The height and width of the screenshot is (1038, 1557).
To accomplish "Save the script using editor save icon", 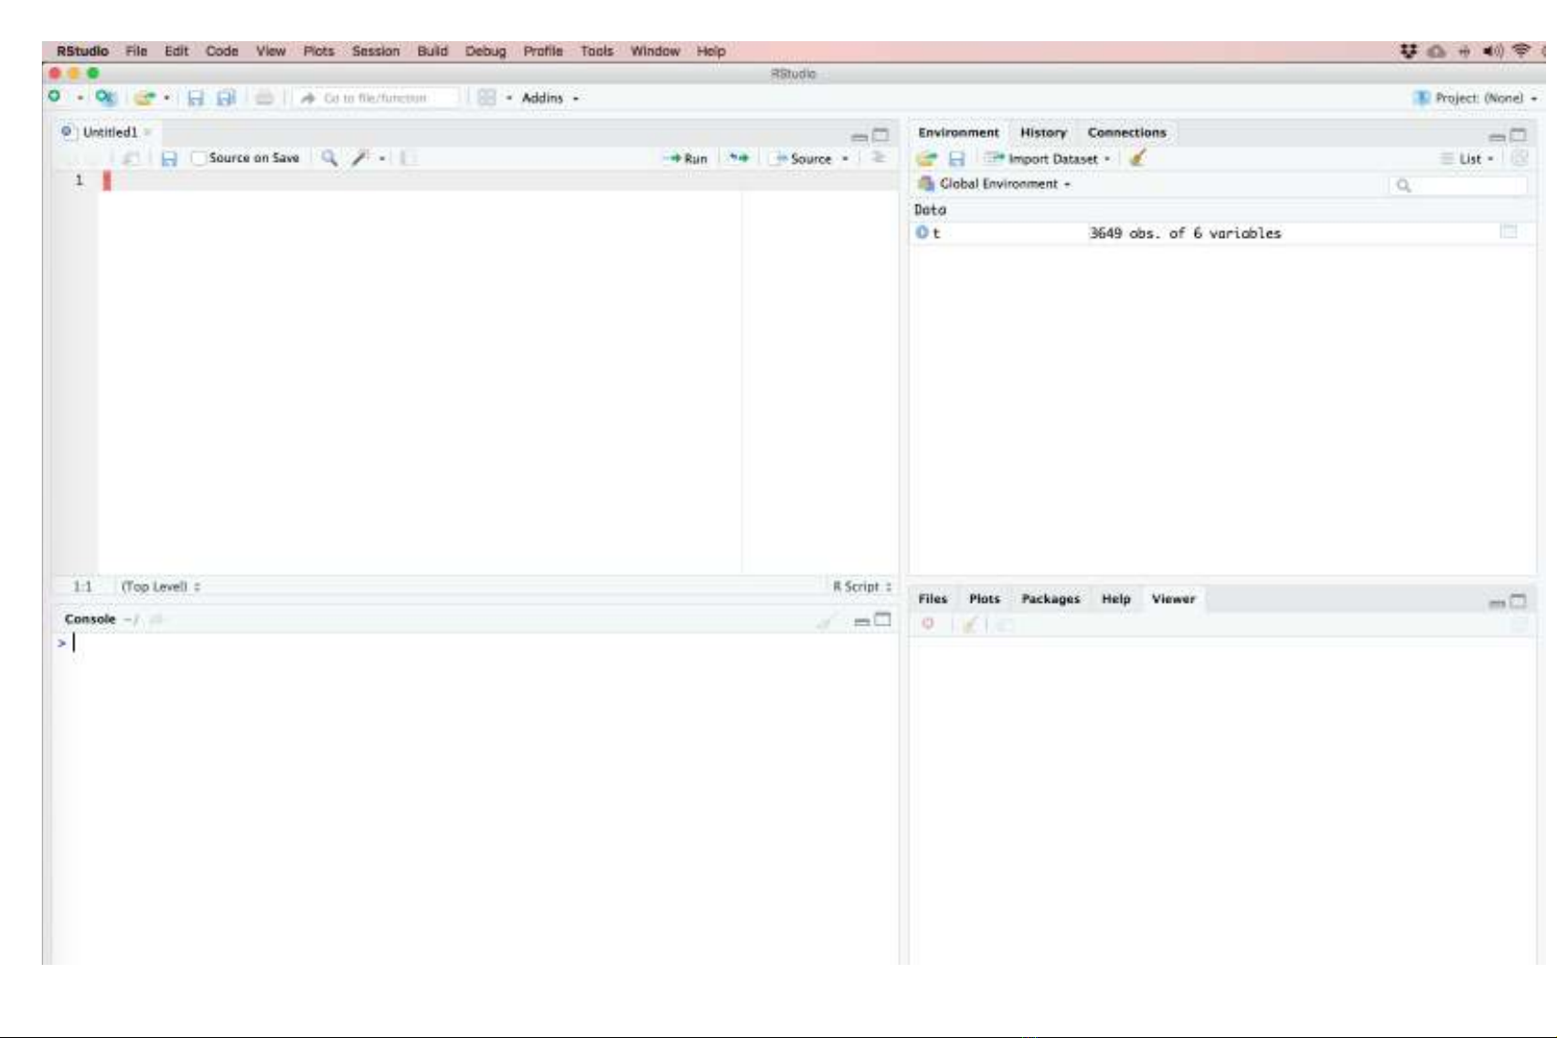I will (x=169, y=158).
